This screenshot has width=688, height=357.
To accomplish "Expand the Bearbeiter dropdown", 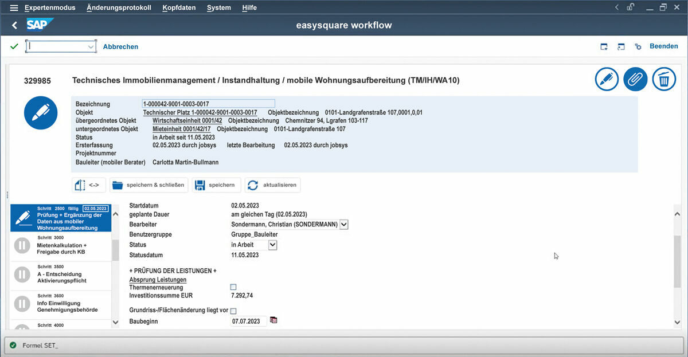I will point(344,225).
